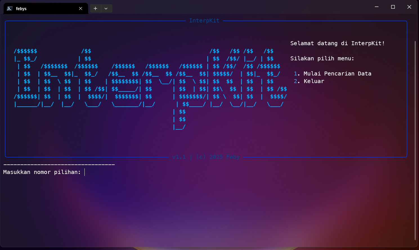Click the terminal icon on the febys tab
The image size is (419, 250).
coord(9,8)
